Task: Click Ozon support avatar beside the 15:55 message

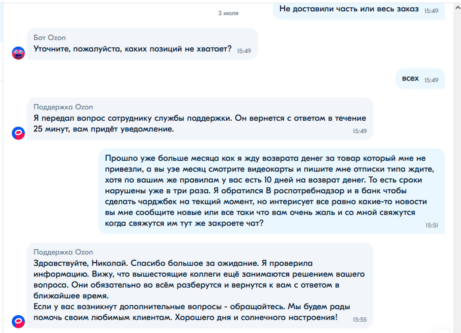Action: [x=18, y=322]
